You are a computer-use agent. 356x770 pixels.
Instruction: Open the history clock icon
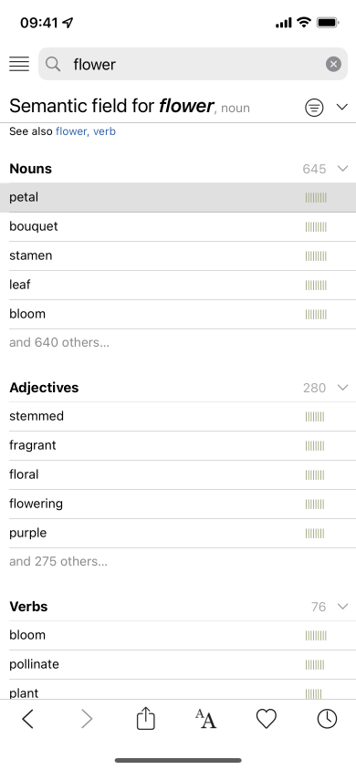point(327,719)
